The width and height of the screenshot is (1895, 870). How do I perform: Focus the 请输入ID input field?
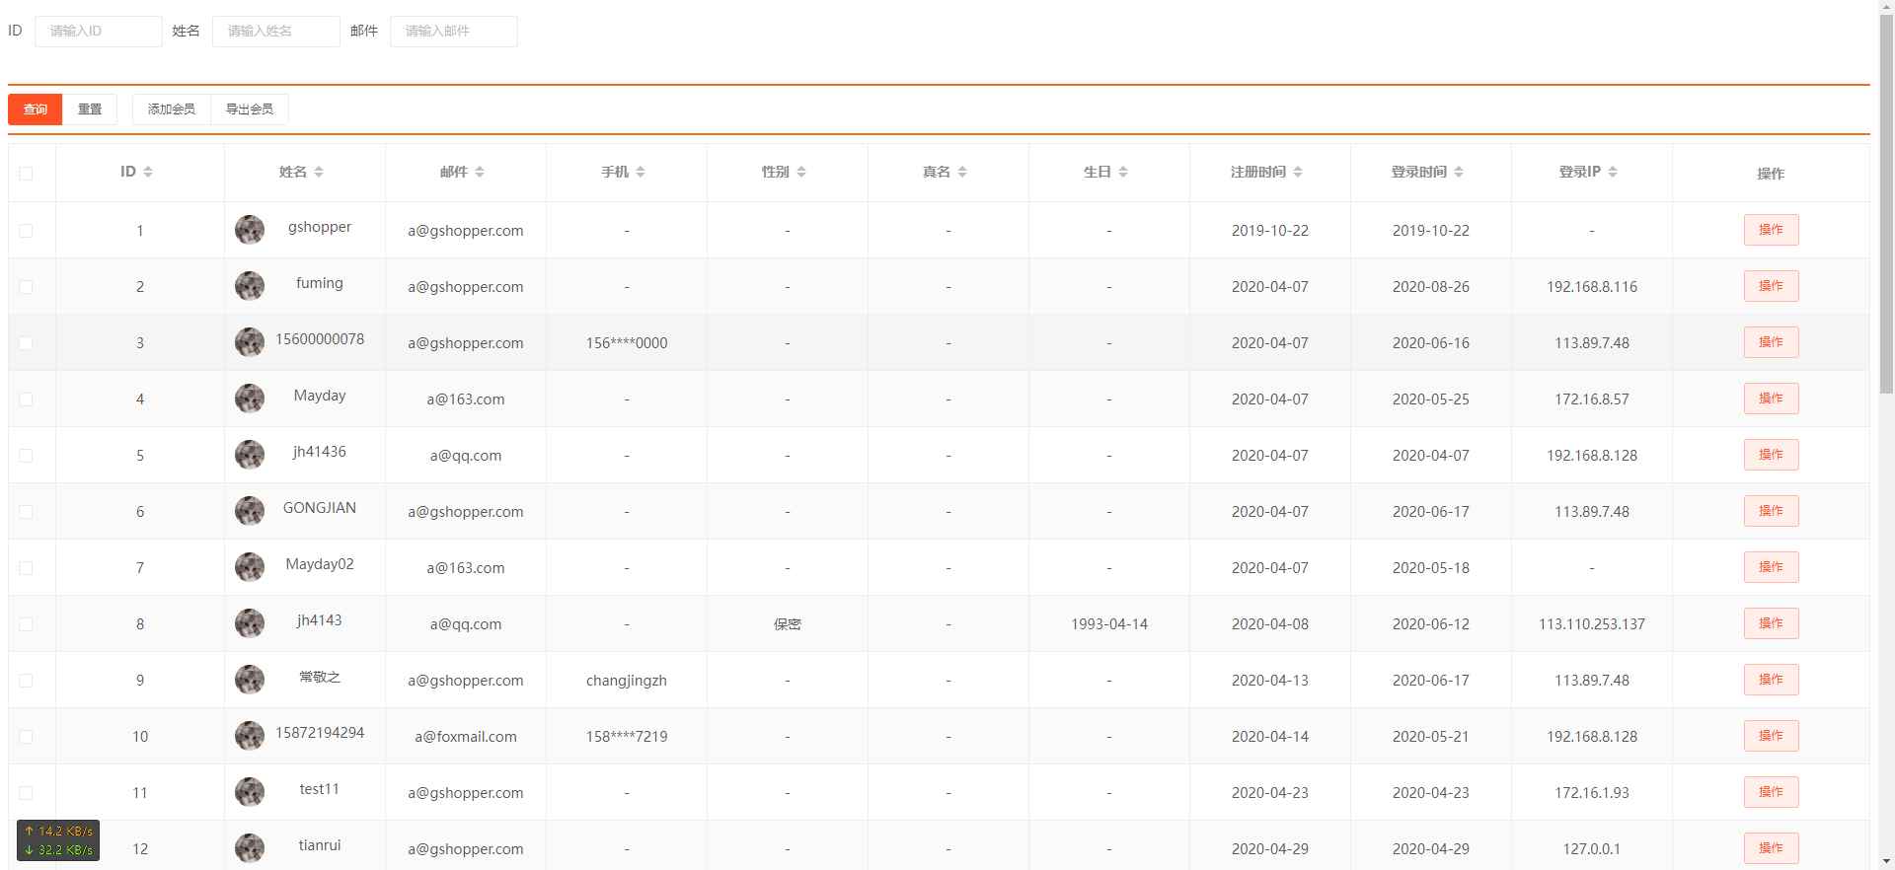coord(99,32)
